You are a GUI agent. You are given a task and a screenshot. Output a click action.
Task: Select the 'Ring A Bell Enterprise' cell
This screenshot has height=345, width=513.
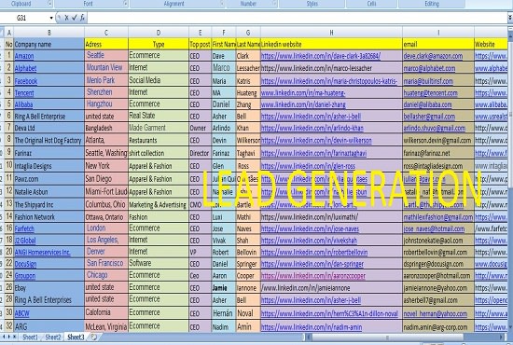coord(49,117)
